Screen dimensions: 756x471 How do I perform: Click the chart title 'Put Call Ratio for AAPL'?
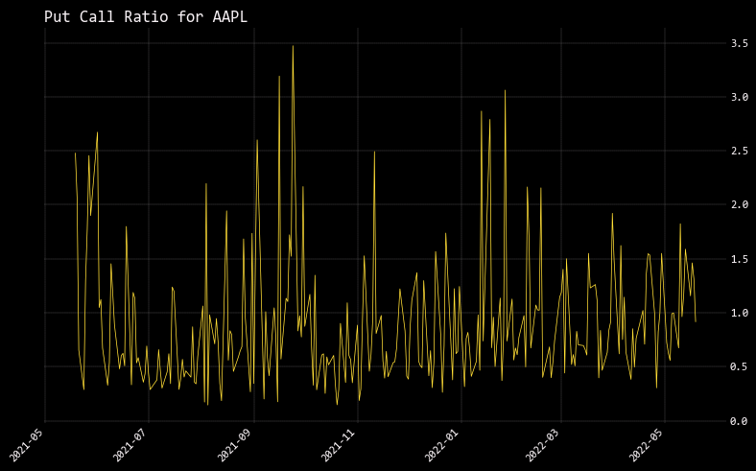pyautogui.click(x=146, y=17)
